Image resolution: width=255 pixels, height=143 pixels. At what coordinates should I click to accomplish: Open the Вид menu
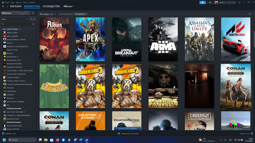12,2
